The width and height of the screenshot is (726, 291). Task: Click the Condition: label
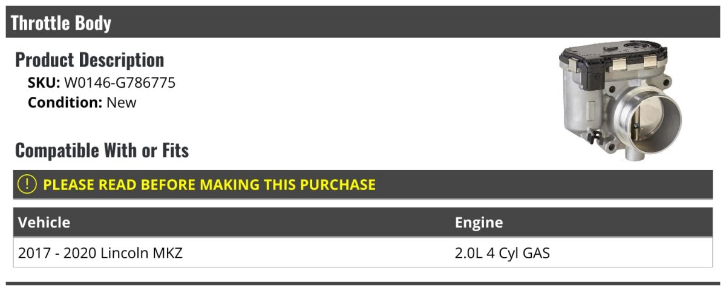tap(65, 102)
